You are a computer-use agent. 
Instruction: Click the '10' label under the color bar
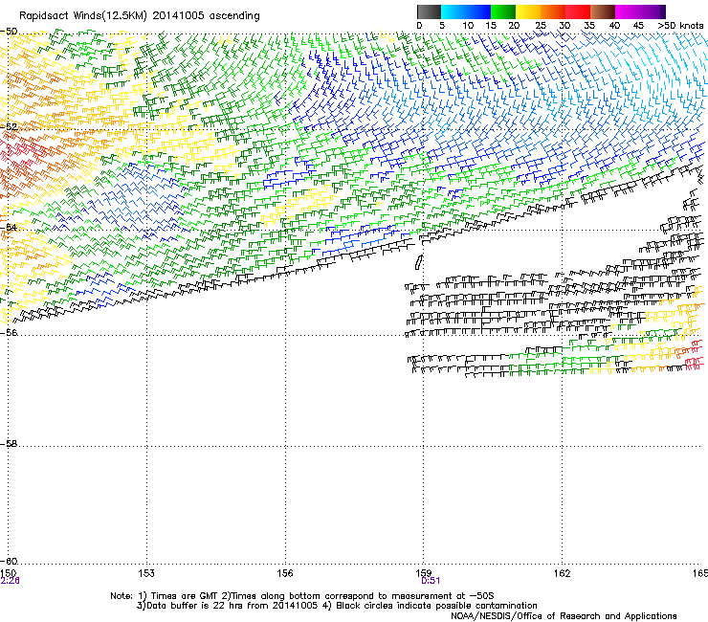pos(468,25)
